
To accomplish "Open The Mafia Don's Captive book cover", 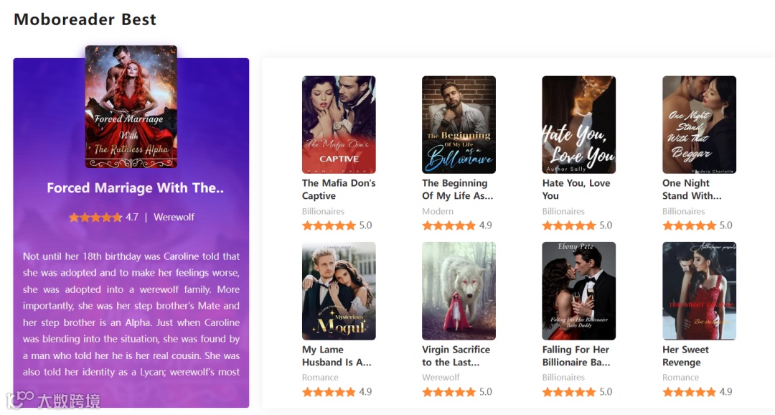I will pyautogui.click(x=339, y=124).
